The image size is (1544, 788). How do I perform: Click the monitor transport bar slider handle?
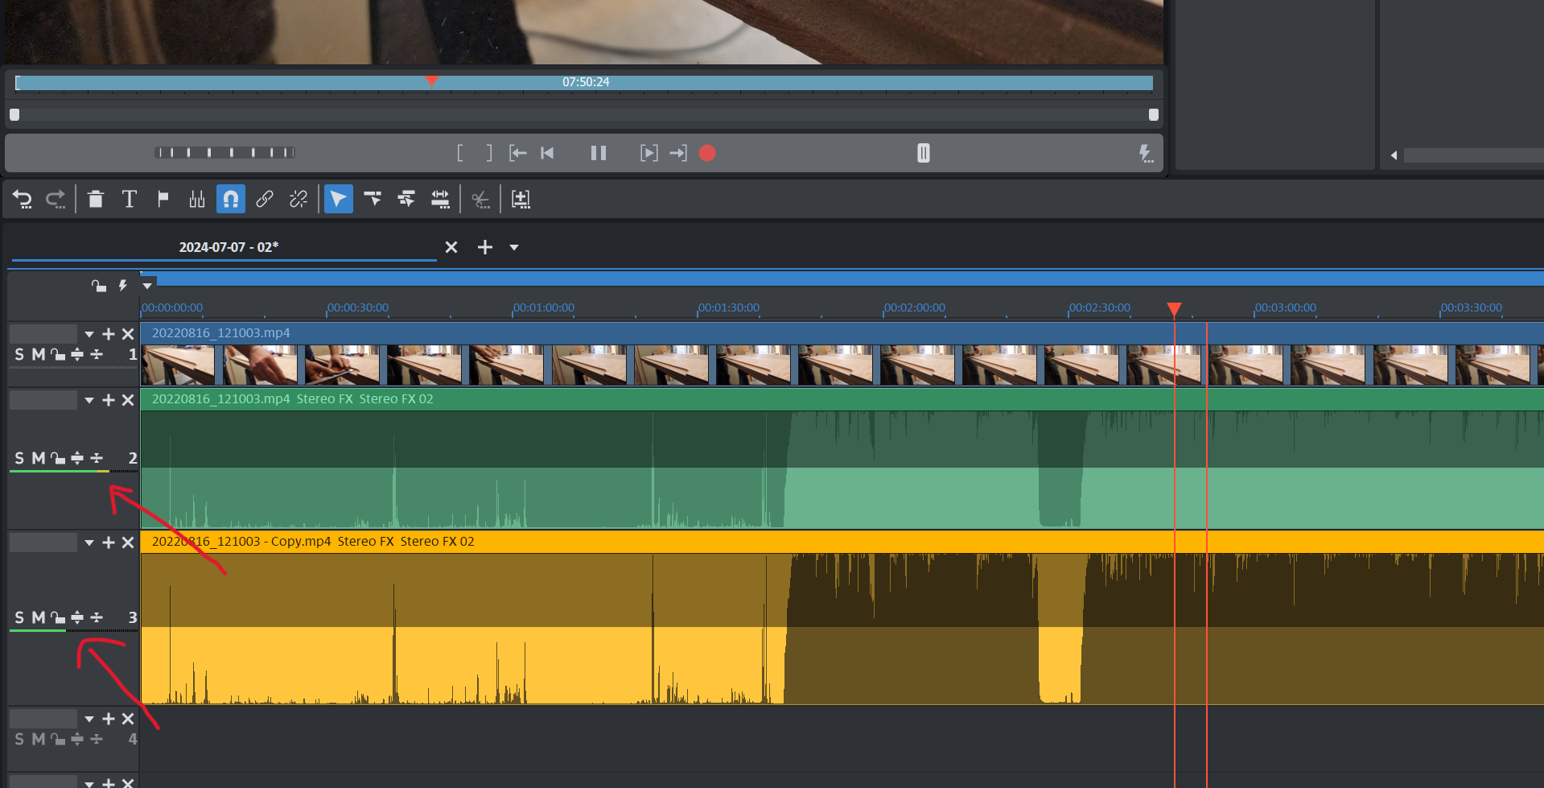924,153
